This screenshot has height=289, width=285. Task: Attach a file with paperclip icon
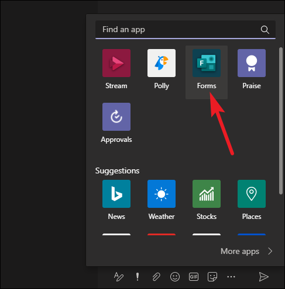pos(156,277)
